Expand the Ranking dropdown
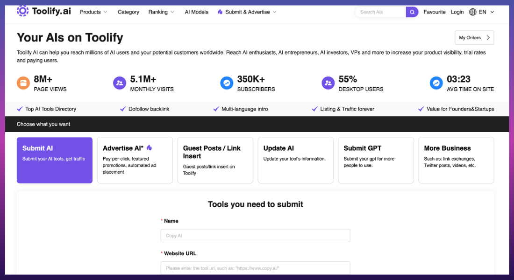 pyautogui.click(x=161, y=12)
